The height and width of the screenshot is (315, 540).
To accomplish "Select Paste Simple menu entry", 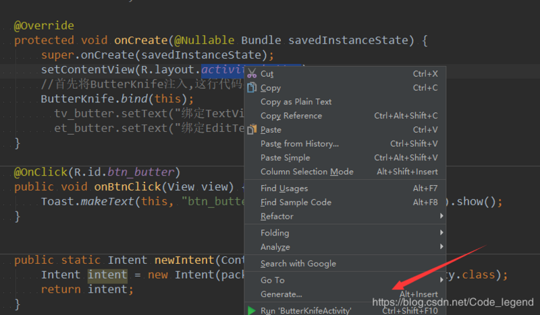I will [x=345, y=157].
